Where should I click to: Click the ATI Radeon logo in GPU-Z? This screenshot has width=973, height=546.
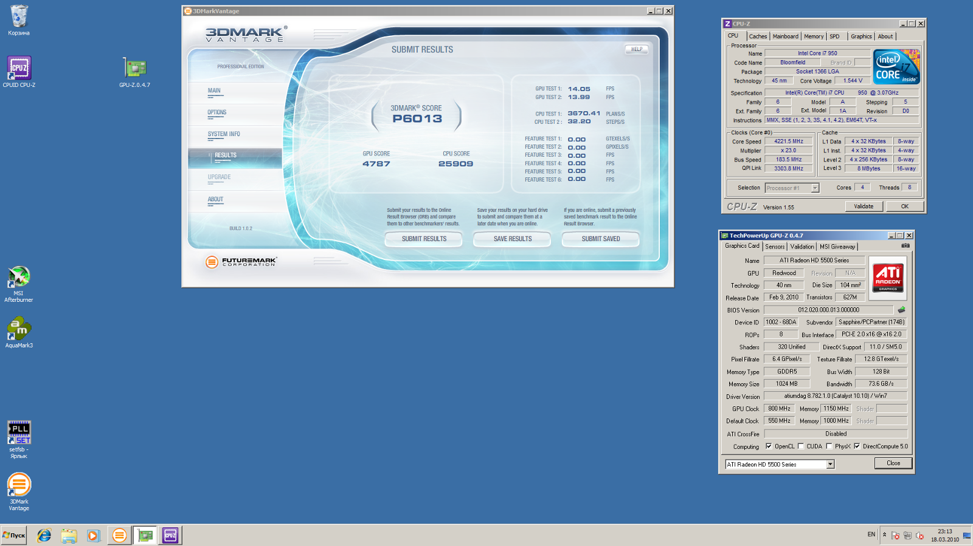coord(888,278)
